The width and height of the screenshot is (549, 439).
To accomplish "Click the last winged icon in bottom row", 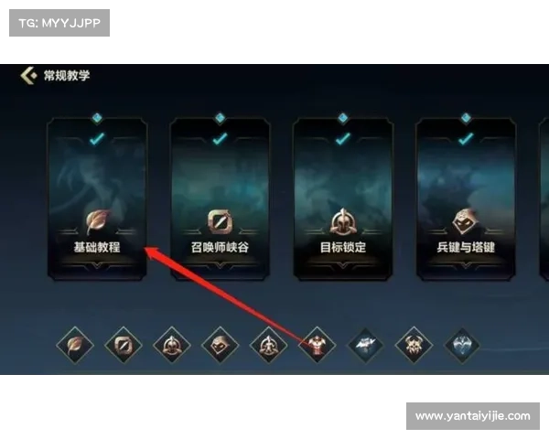I will click(x=462, y=345).
